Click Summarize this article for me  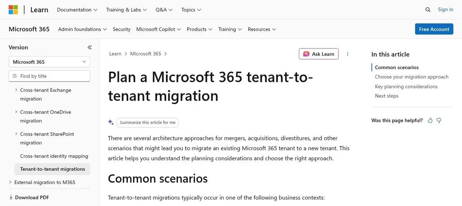[x=147, y=123]
